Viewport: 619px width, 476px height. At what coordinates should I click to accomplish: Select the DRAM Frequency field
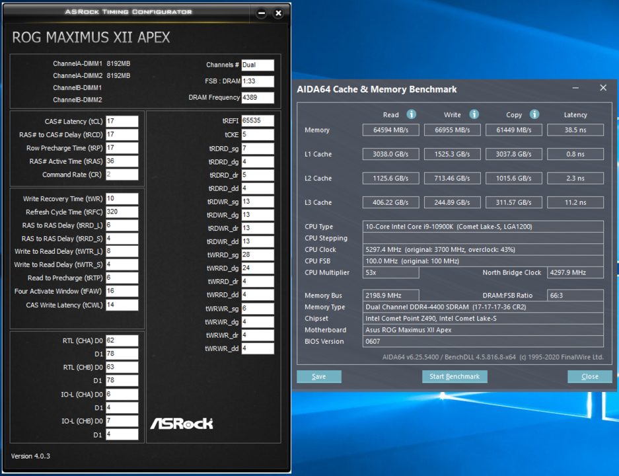point(257,97)
